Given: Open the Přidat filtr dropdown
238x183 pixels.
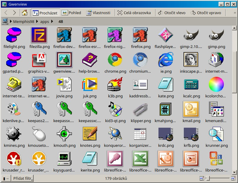Looking at the screenshot, I should click(x=22, y=179).
